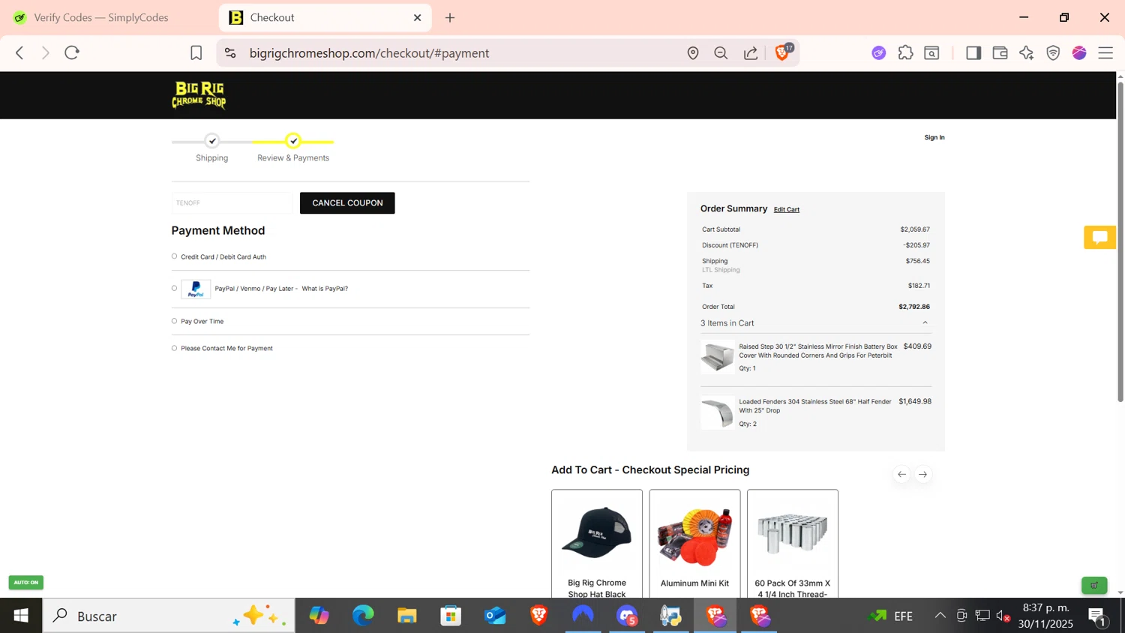The height and width of the screenshot is (633, 1125).
Task: Open the Loaded Fenders half fender thumbnail
Action: (x=718, y=412)
